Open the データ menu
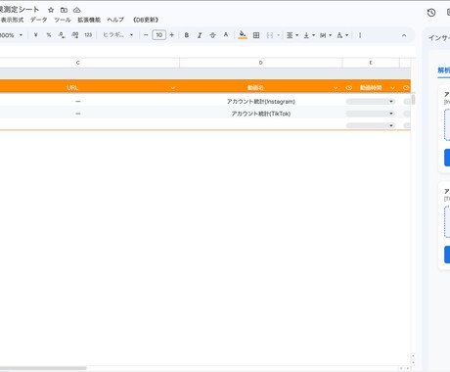The height and width of the screenshot is (372, 450). (39, 20)
